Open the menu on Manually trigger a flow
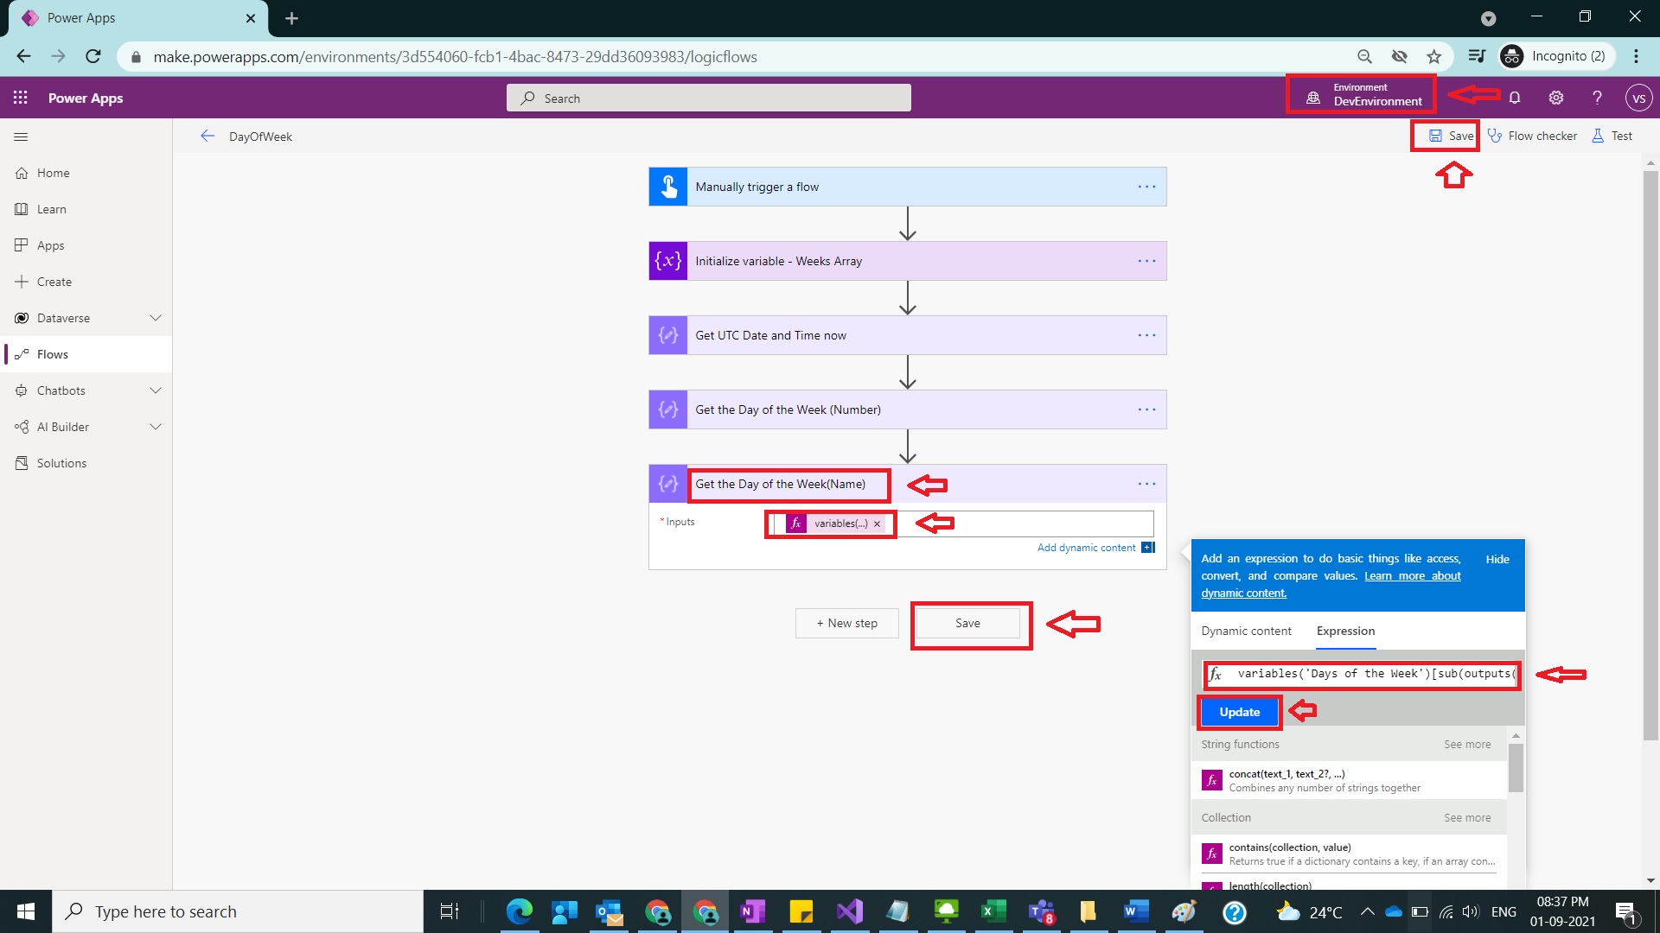1660x933 pixels. pyautogui.click(x=1146, y=187)
